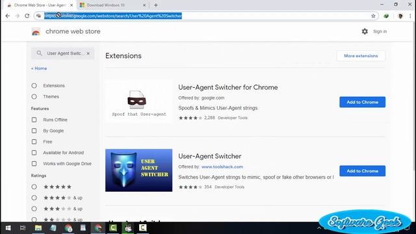416x234 pixels.
Task: Clear the search box with the X
Action: point(88,53)
